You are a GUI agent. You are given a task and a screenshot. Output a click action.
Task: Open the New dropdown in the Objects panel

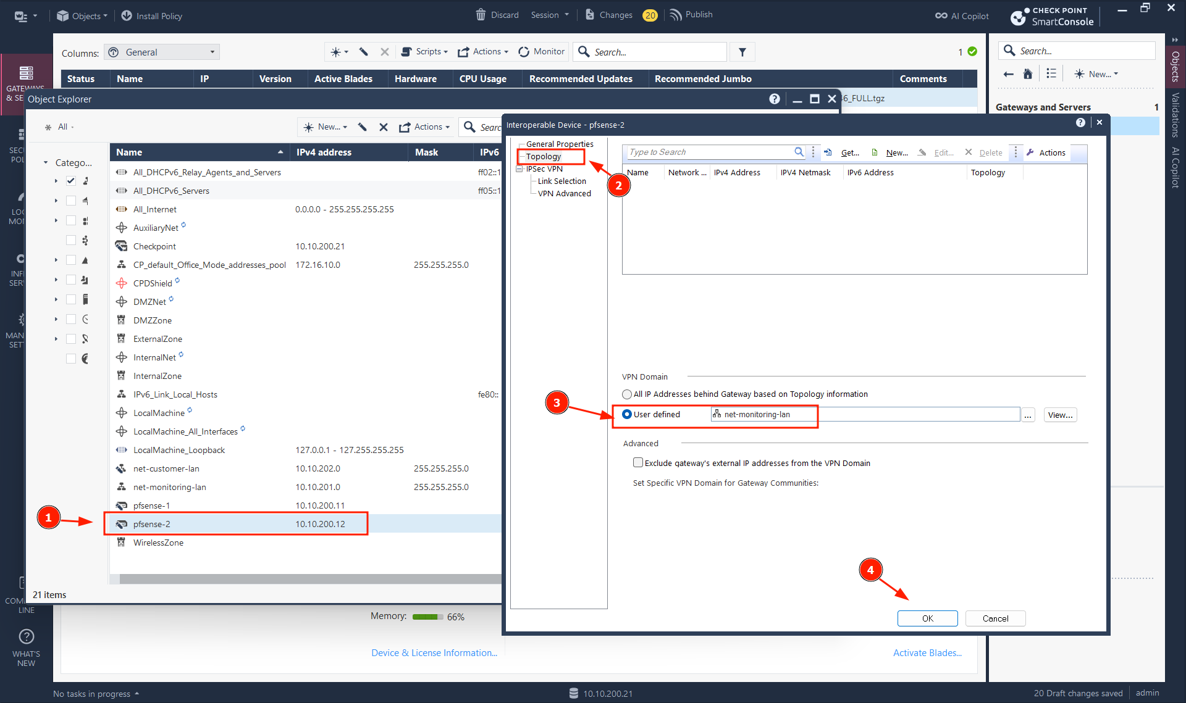pyautogui.click(x=1096, y=74)
